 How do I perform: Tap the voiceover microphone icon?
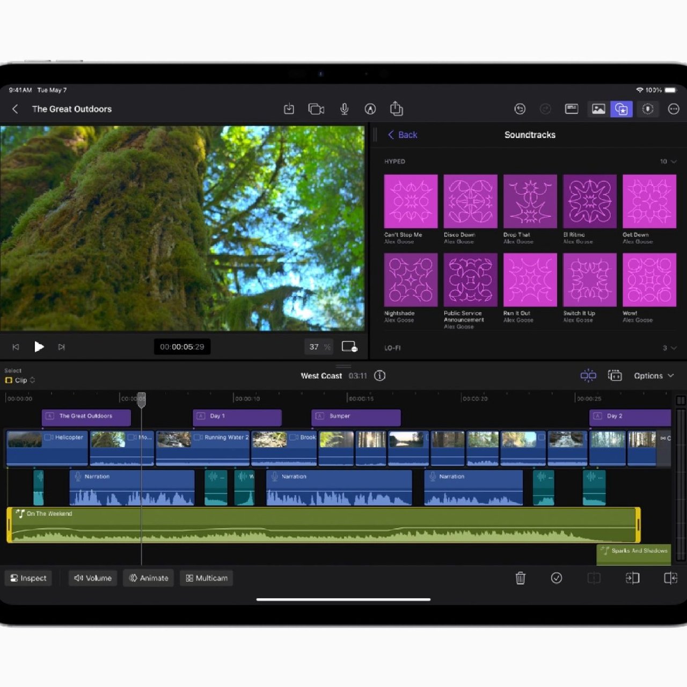[345, 109]
